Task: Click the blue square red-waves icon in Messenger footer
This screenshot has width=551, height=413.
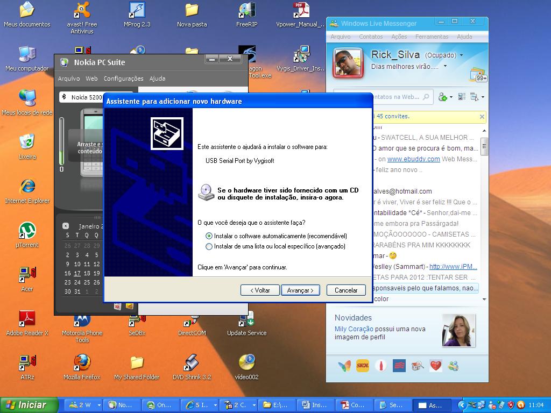Action: [399, 366]
